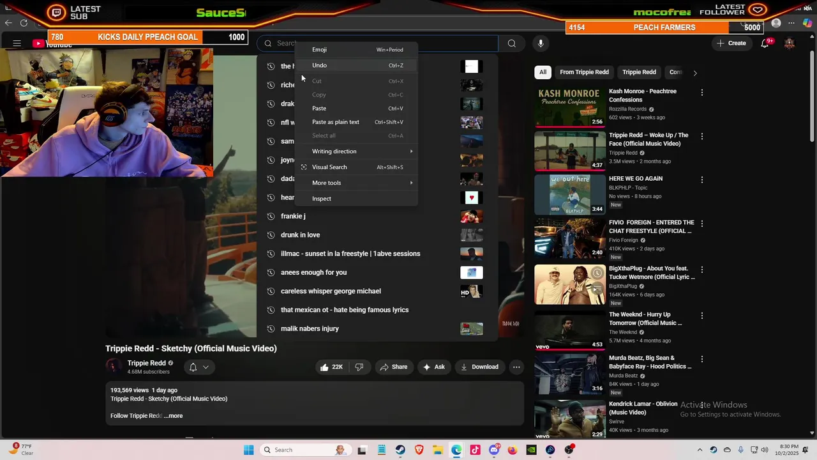The width and height of the screenshot is (817, 460).
Task: Open Brave browser from taskbar
Action: click(x=419, y=450)
